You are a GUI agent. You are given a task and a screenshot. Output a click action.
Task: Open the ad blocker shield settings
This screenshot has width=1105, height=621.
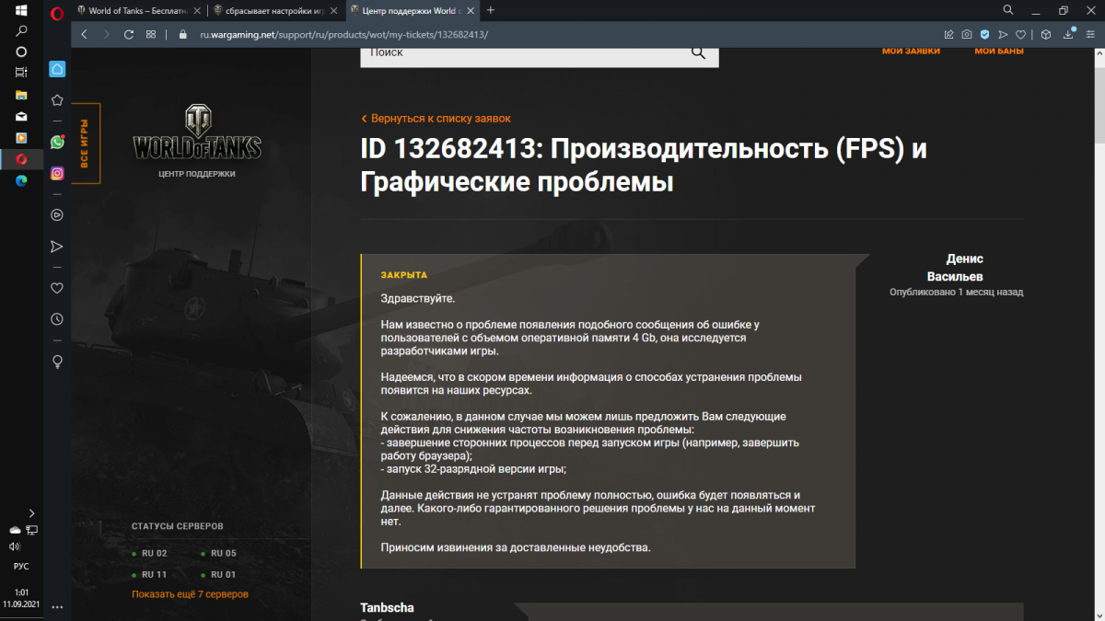[984, 34]
